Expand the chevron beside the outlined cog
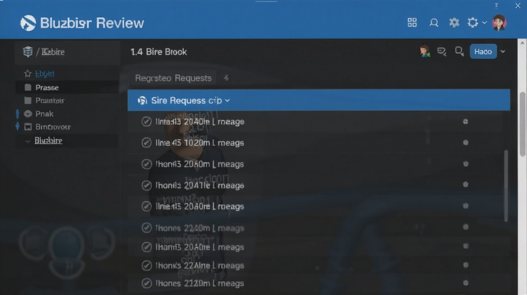 484,23
